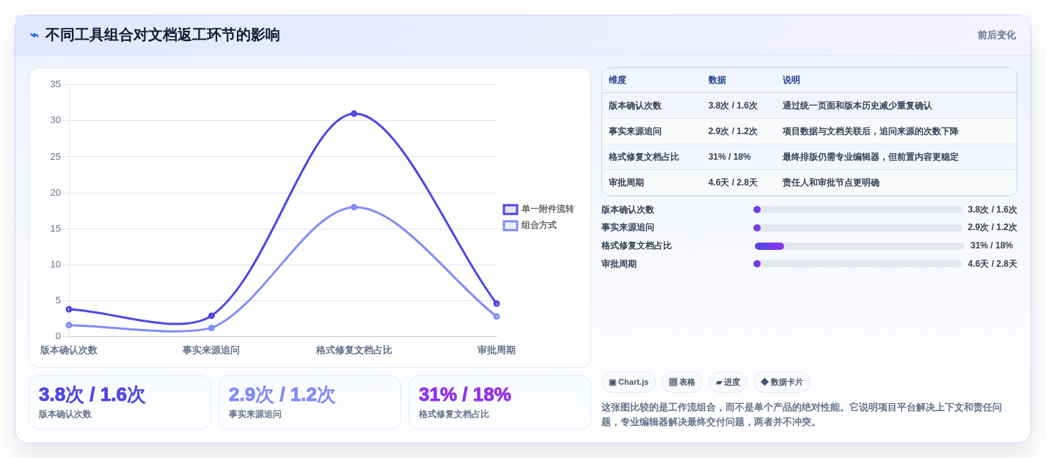Click the 审批周期 table row label
Viewport: 1046px width, 458px height.
[x=626, y=182]
